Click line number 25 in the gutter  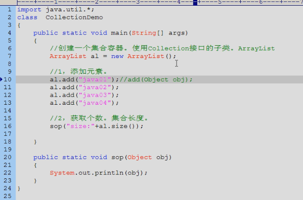point(8,196)
